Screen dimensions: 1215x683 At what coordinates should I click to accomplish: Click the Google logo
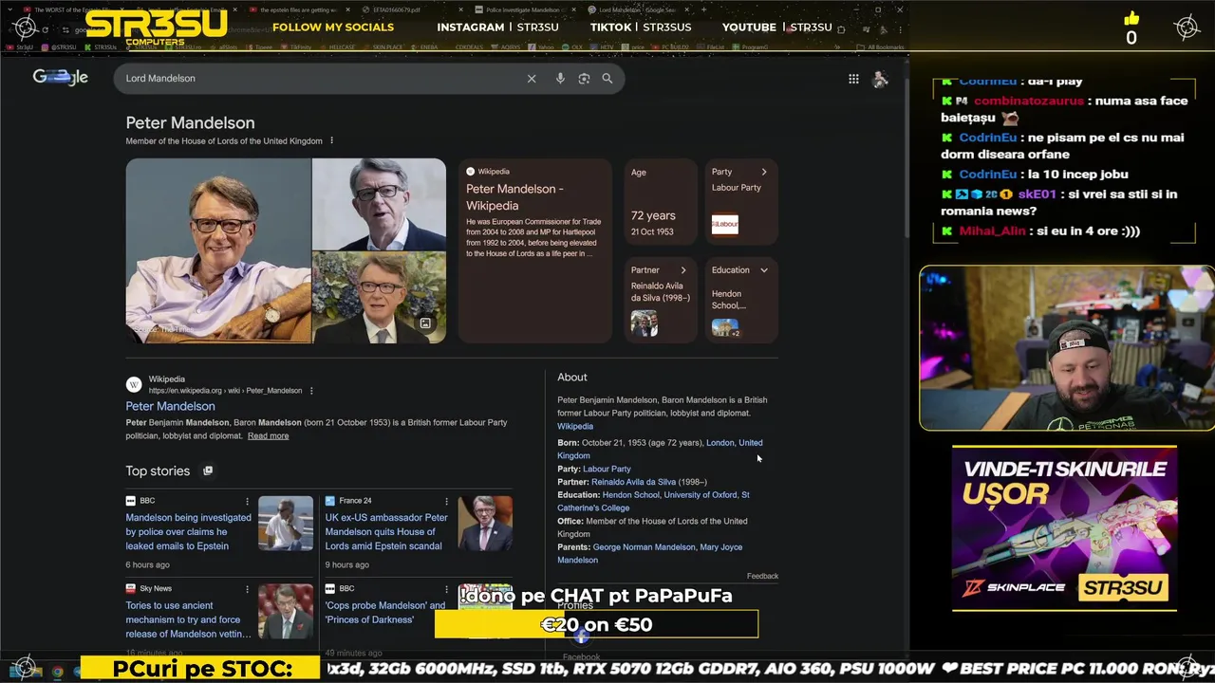pos(60,77)
